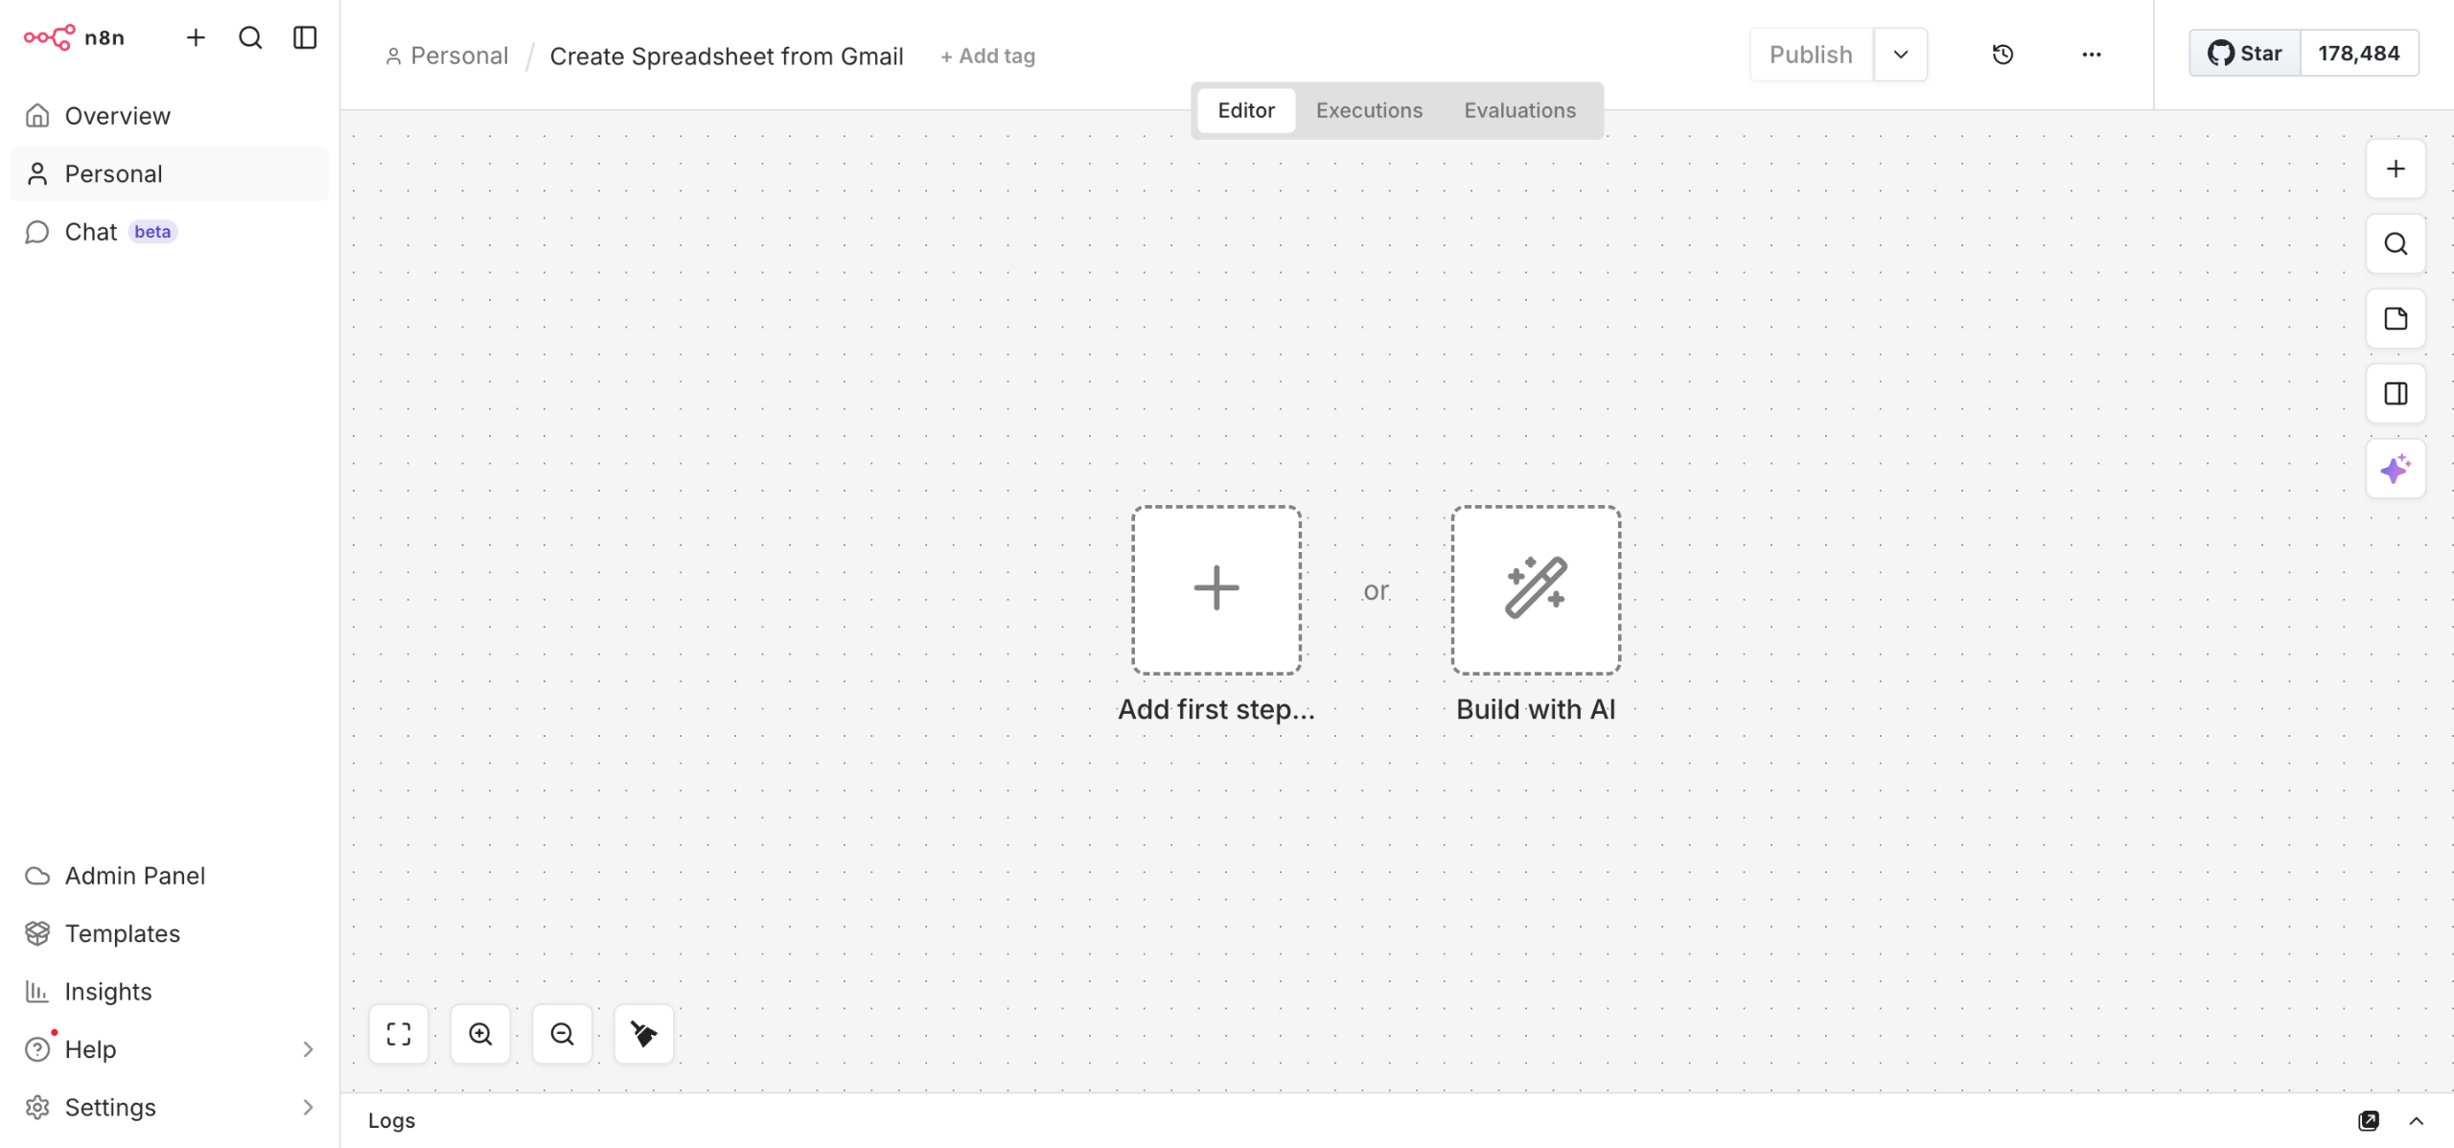2454x1148 pixels.
Task: Open the AI assistant sparkle icon
Action: click(x=2395, y=469)
